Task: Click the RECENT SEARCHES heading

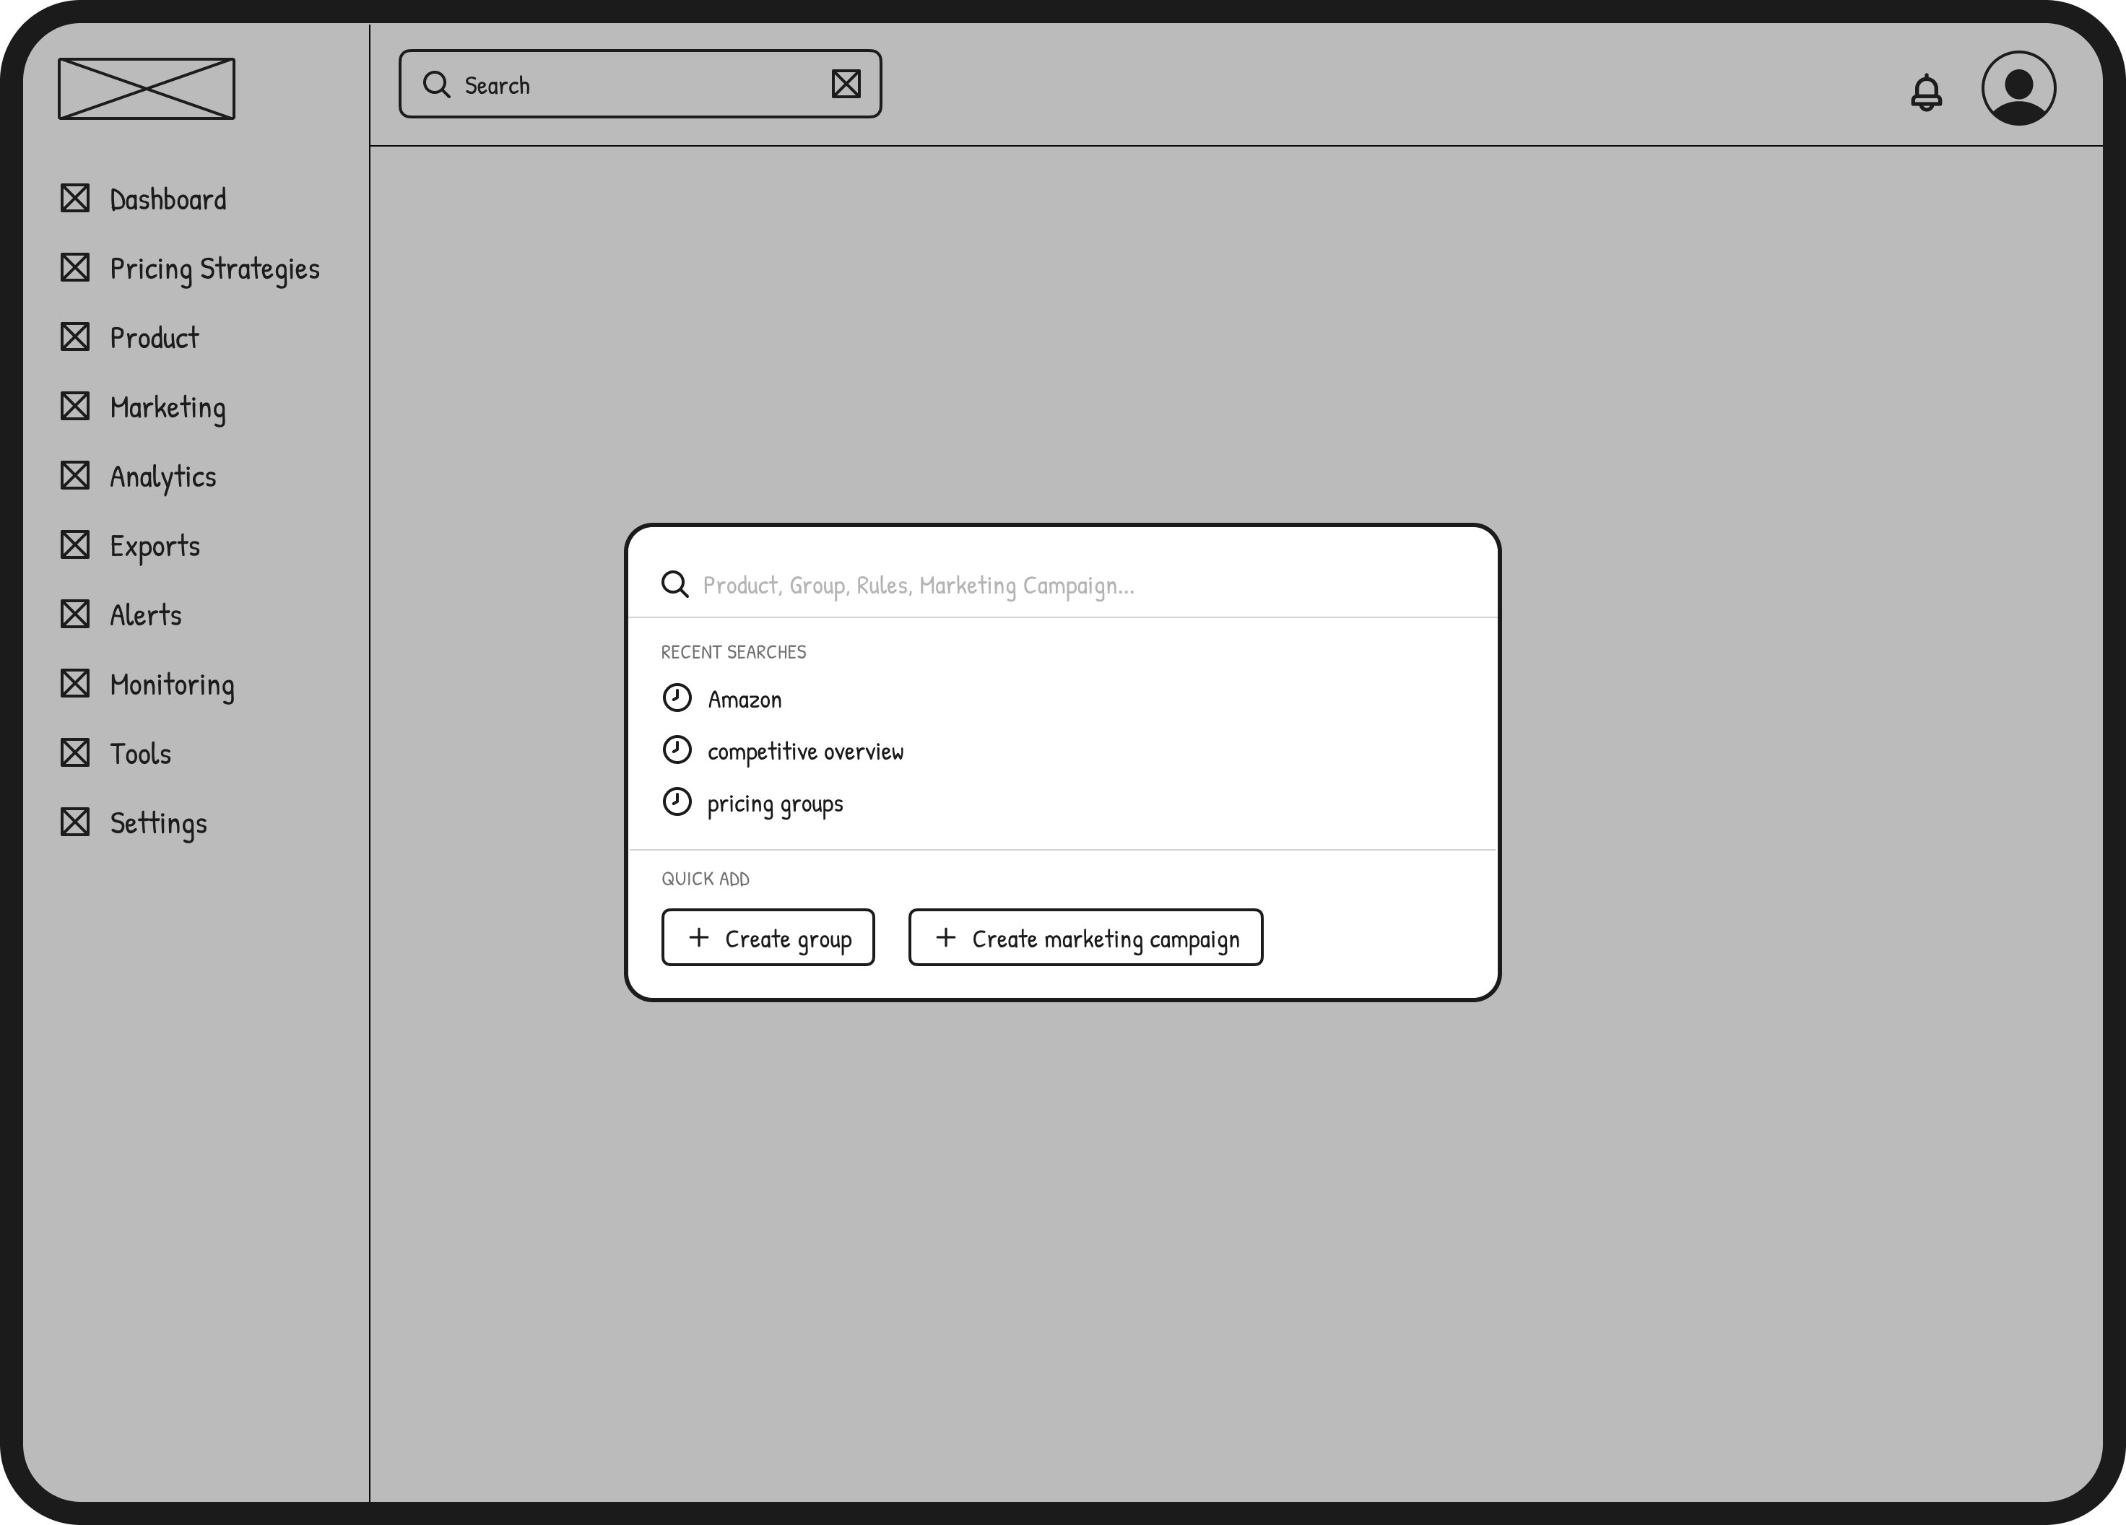Action: pos(733,651)
